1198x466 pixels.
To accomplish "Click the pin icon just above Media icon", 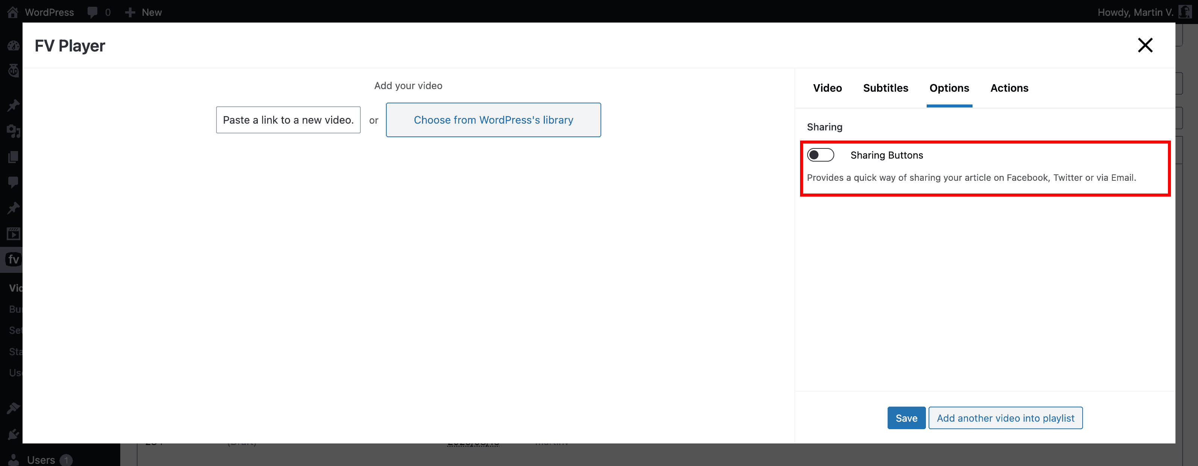I will (14, 105).
